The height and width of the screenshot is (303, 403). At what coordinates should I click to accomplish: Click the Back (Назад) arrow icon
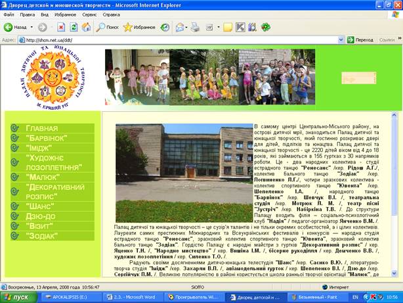click(x=9, y=27)
